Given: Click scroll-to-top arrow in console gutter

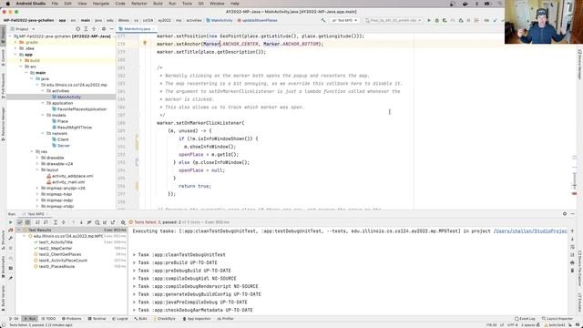Looking at the screenshot, I should 572,231.
